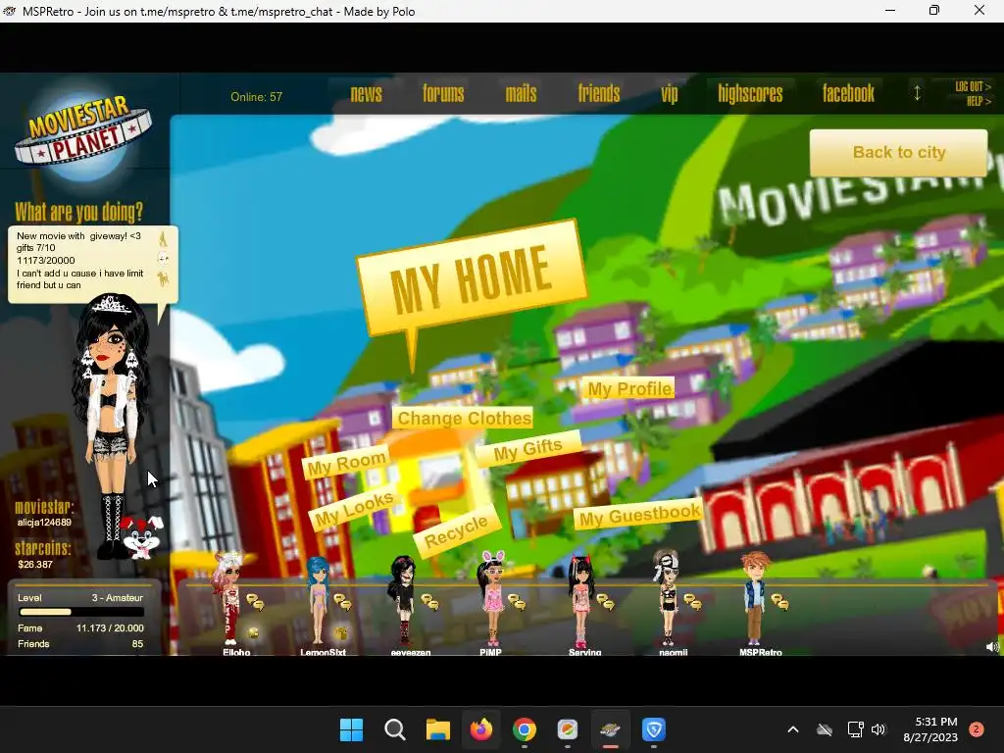Screen dimensions: 1004x753
Task: Select the dog icon in status bubble
Action: pyautogui.click(x=164, y=278)
